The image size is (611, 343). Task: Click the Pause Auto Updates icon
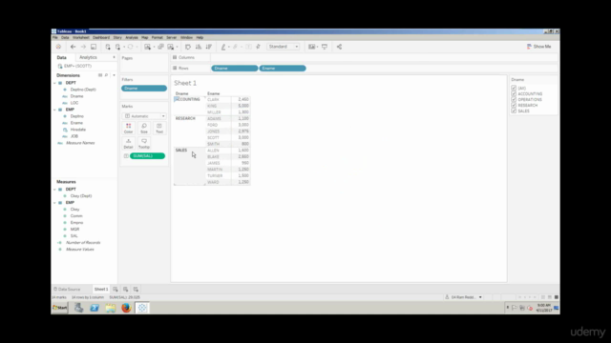pos(117,47)
